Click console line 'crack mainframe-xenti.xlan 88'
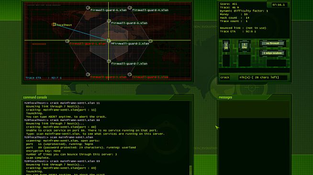313x175 pixels. point(62,120)
